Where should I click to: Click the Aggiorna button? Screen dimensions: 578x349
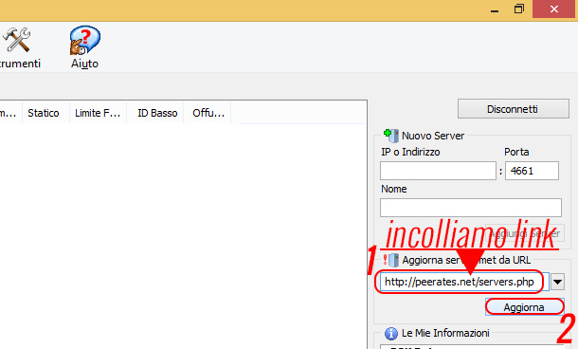[524, 307]
